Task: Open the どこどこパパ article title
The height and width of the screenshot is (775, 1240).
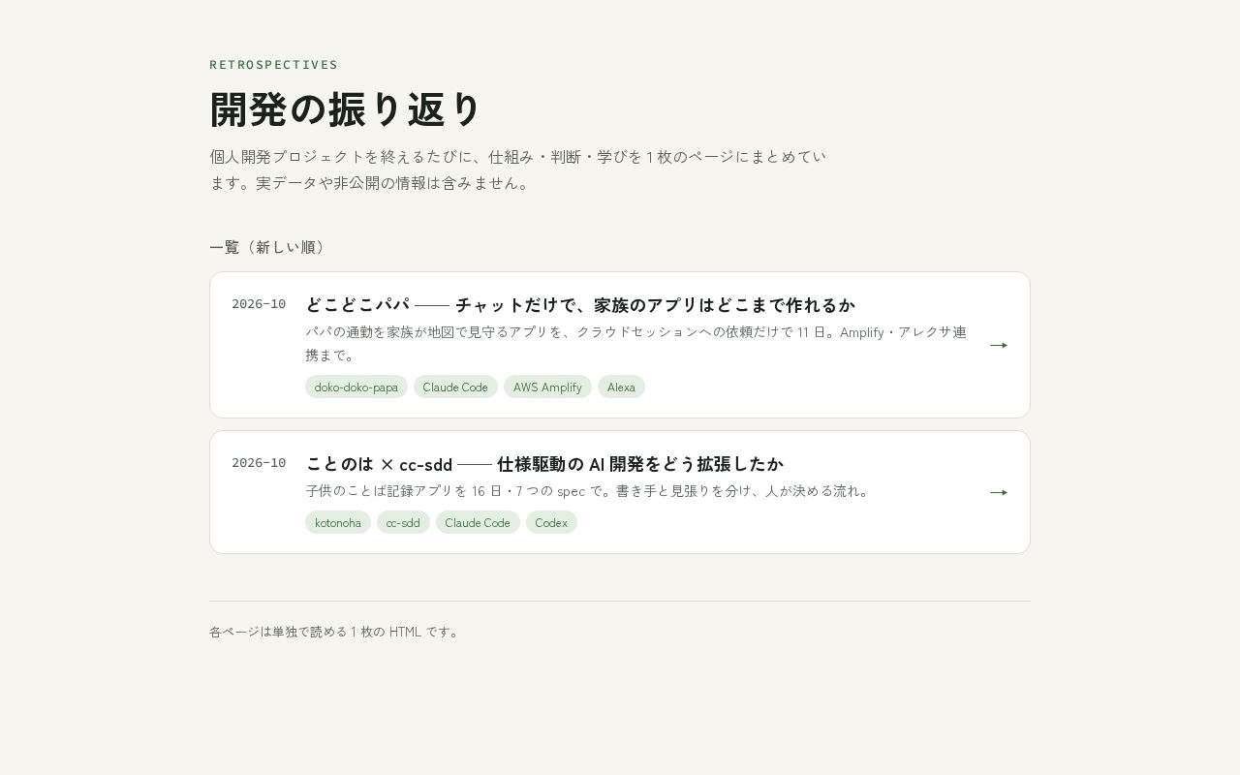Action: pyautogui.click(x=580, y=305)
